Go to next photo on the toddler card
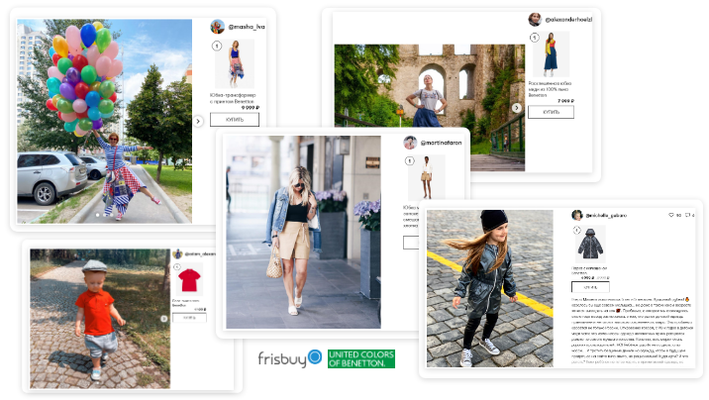This screenshot has width=709, height=400. (164, 319)
